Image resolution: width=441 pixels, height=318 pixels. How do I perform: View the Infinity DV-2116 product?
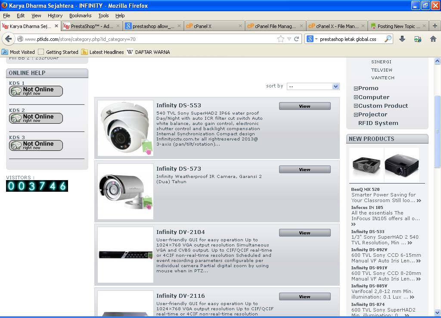tap(304, 296)
